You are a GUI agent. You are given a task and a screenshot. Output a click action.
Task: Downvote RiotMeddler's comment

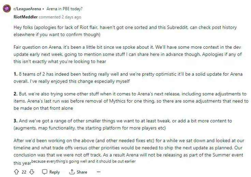click(x=32, y=172)
